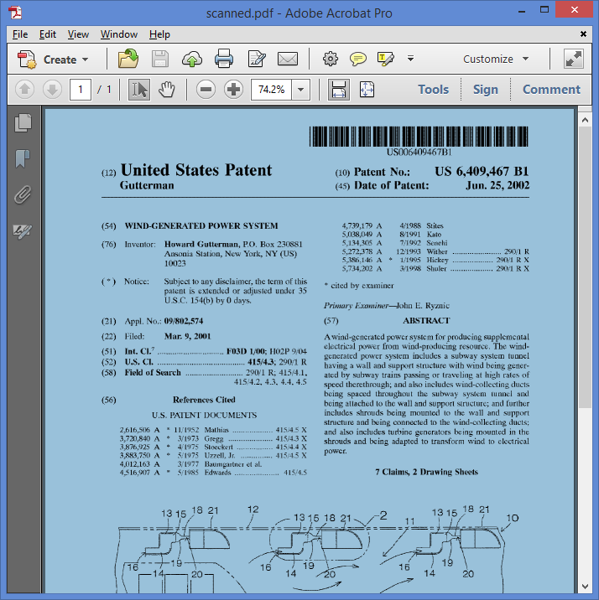The image size is (599, 600).
Task: Open the Customize toolbar dropdown
Action: [x=496, y=59]
